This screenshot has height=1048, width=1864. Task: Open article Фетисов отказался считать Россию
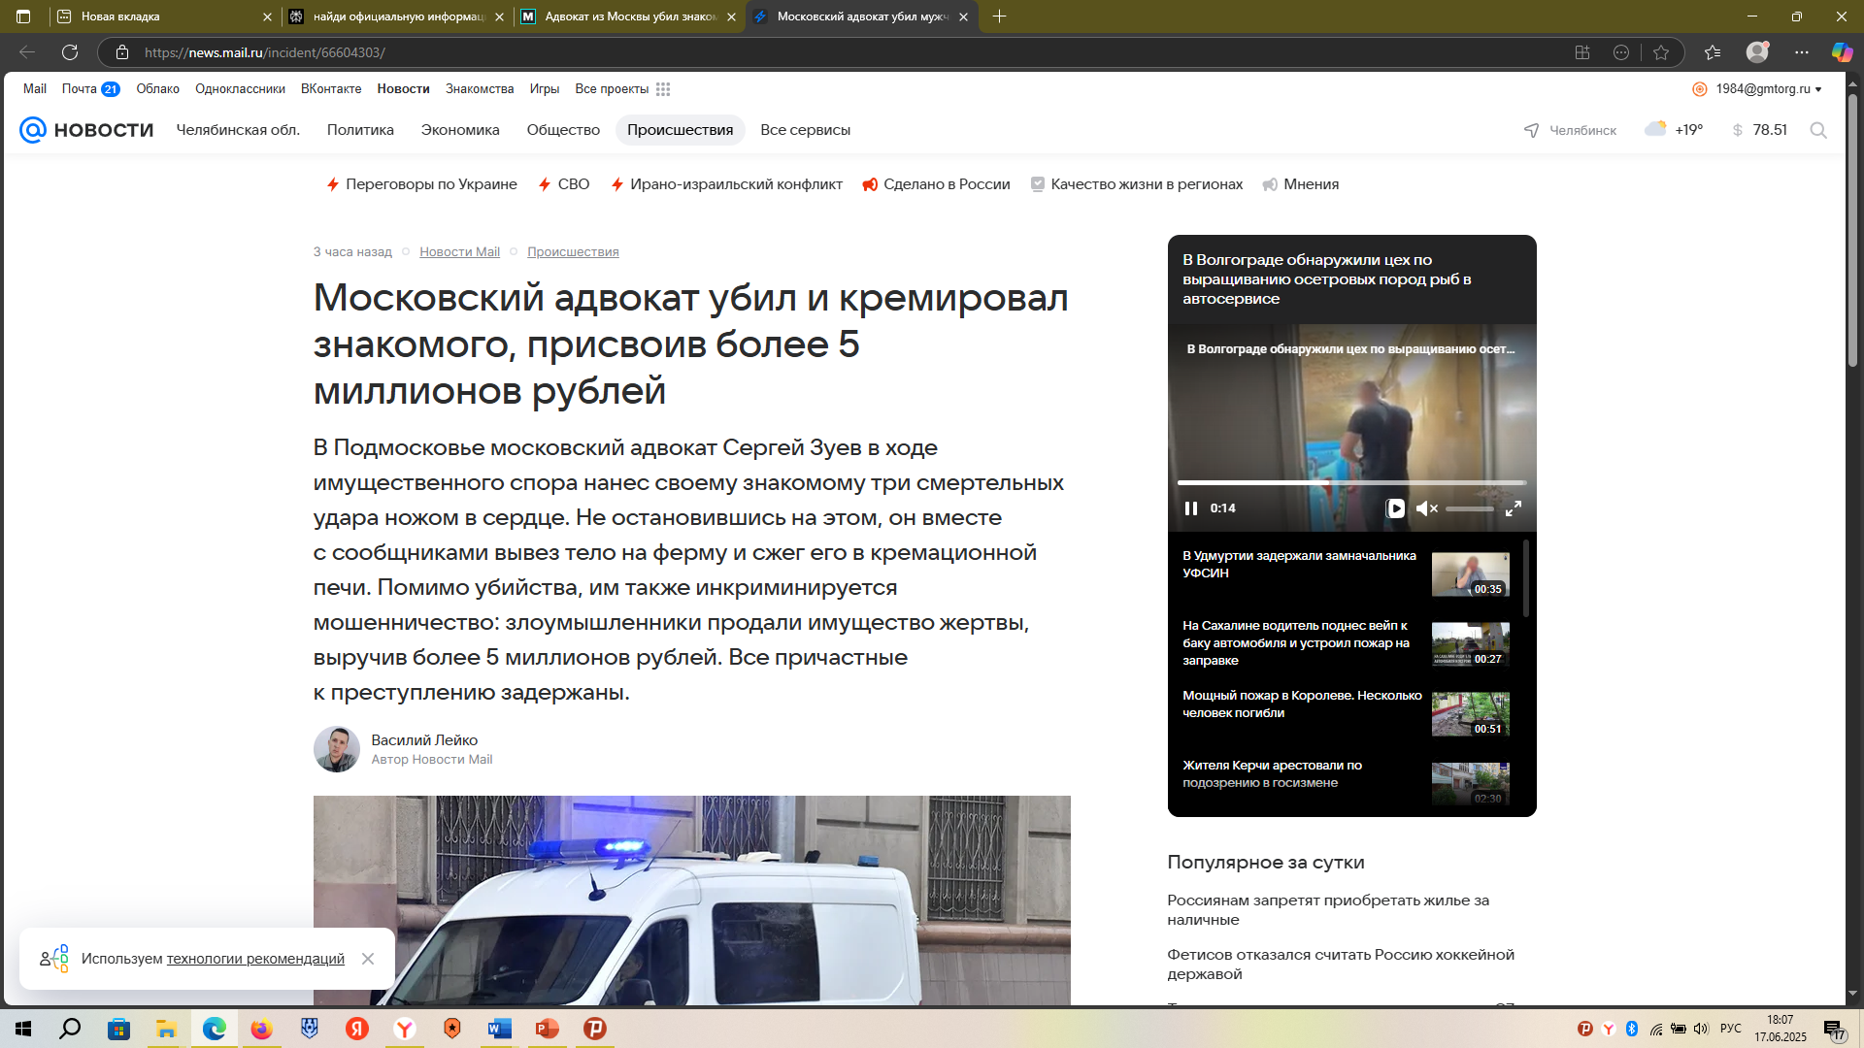pyautogui.click(x=1341, y=965)
